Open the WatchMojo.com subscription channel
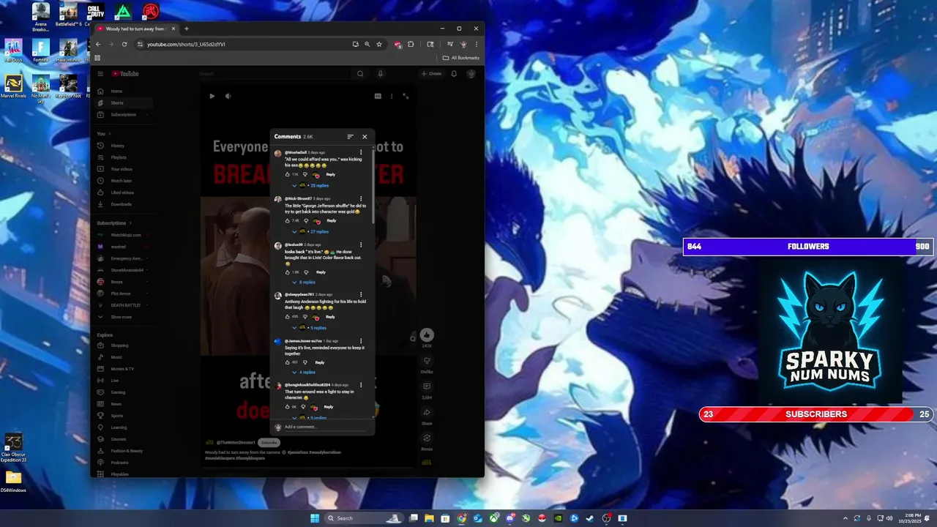 [x=122, y=235]
